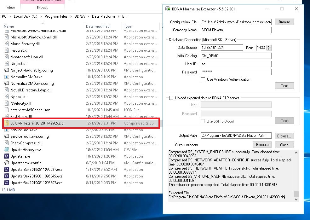Image resolution: width=310 pixels, height=220 pixels.
Task: Expand breadcrumb chevron after BDNA
Action: pos(88,16)
